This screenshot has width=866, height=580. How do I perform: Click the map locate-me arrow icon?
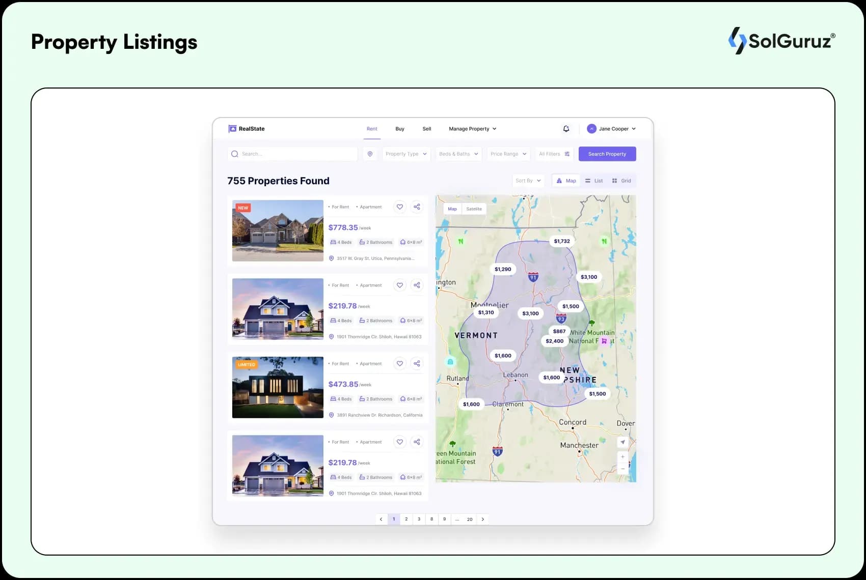(x=623, y=442)
